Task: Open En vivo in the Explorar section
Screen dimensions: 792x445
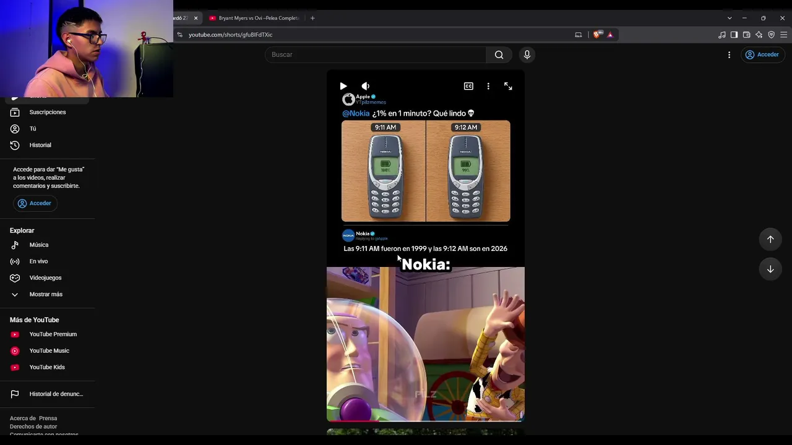Action: pos(48,261)
